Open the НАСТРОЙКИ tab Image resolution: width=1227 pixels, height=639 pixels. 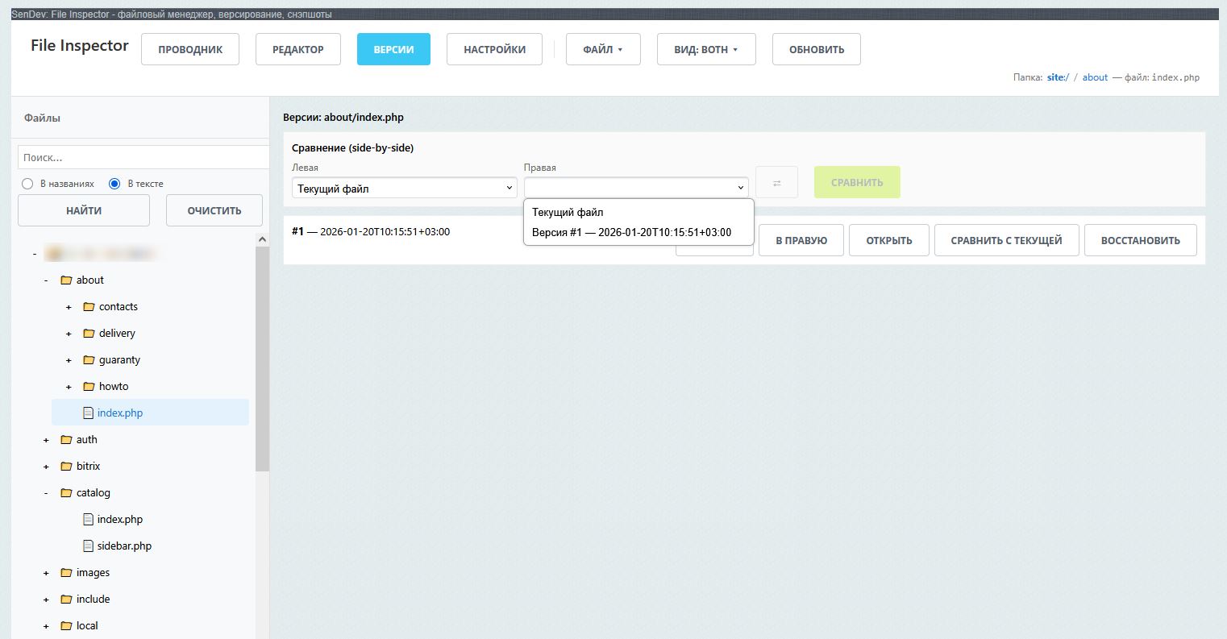[x=494, y=49]
